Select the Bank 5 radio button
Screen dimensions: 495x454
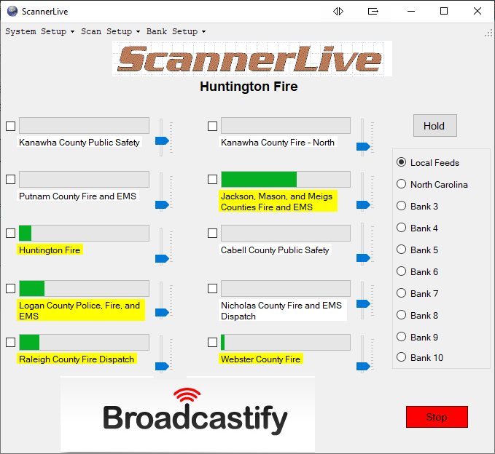pos(401,250)
